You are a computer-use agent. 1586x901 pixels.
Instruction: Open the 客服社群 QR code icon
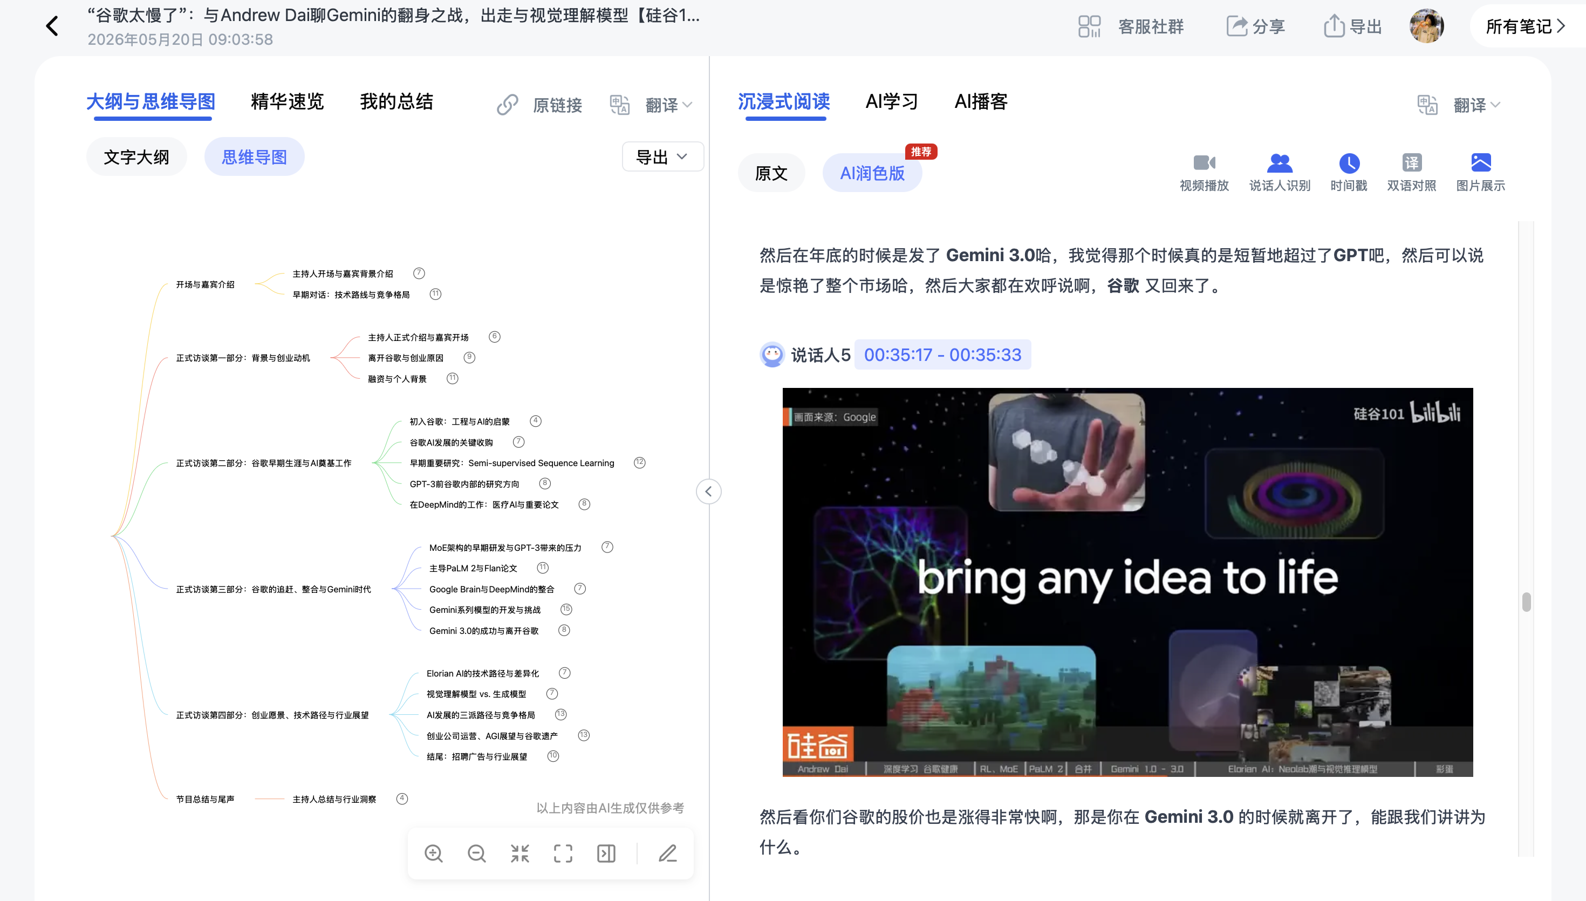pyautogui.click(x=1089, y=26)
